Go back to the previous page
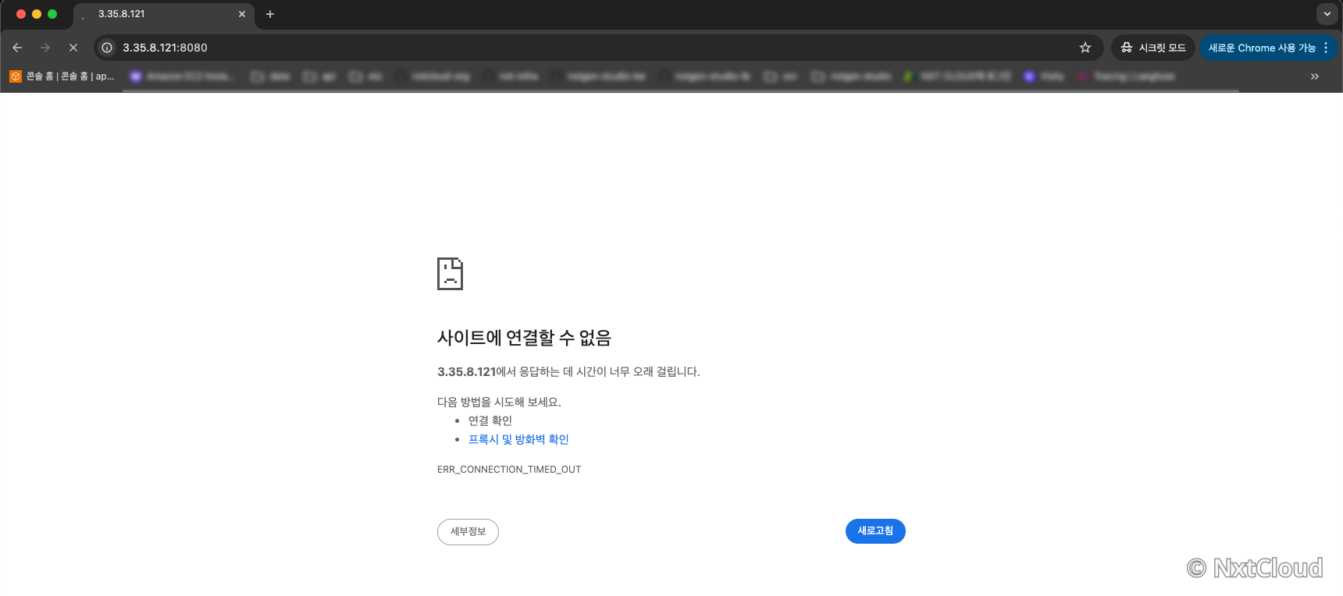The width and height of the screenshot is (1343, 596). [x=17, y=48]
